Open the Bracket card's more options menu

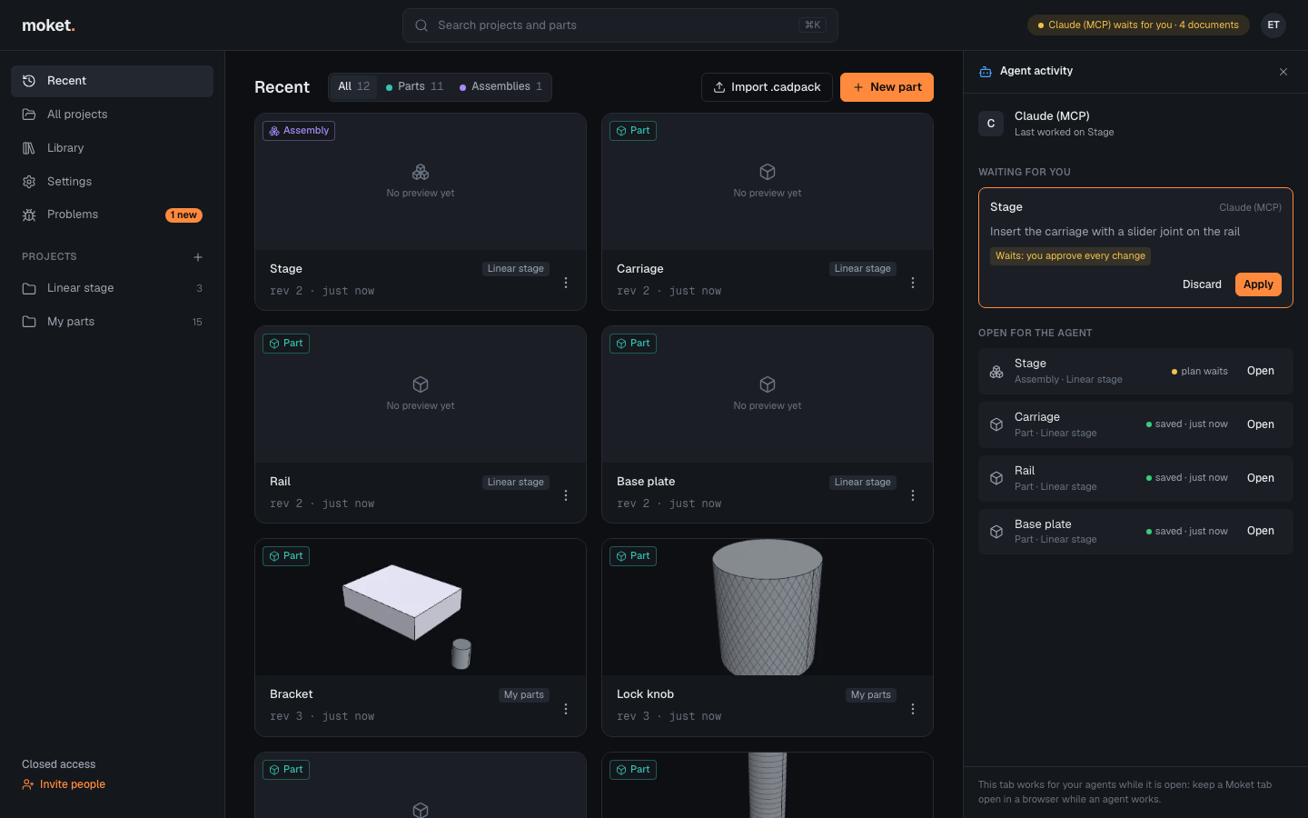[566, 709]
